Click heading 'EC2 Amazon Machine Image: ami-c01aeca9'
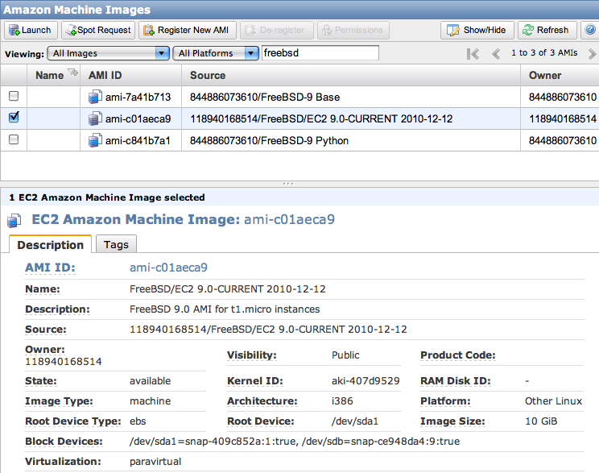 coord(183,219)
